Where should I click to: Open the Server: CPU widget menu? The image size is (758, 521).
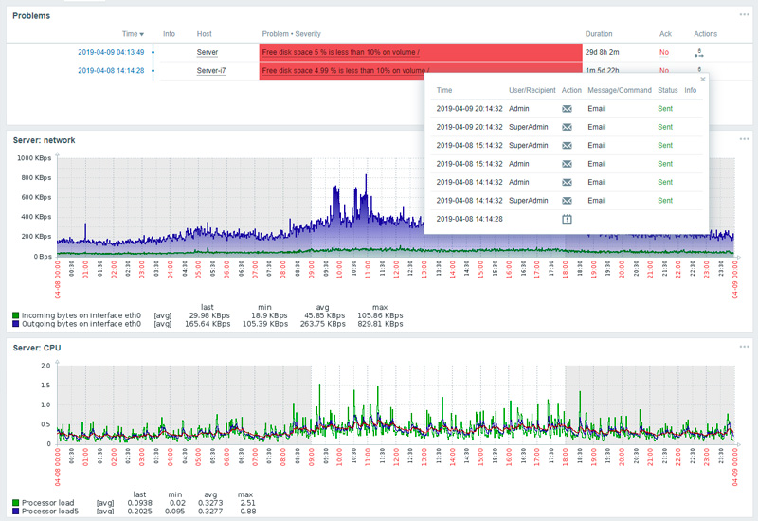pyautogui.click(x=744, y=347)
